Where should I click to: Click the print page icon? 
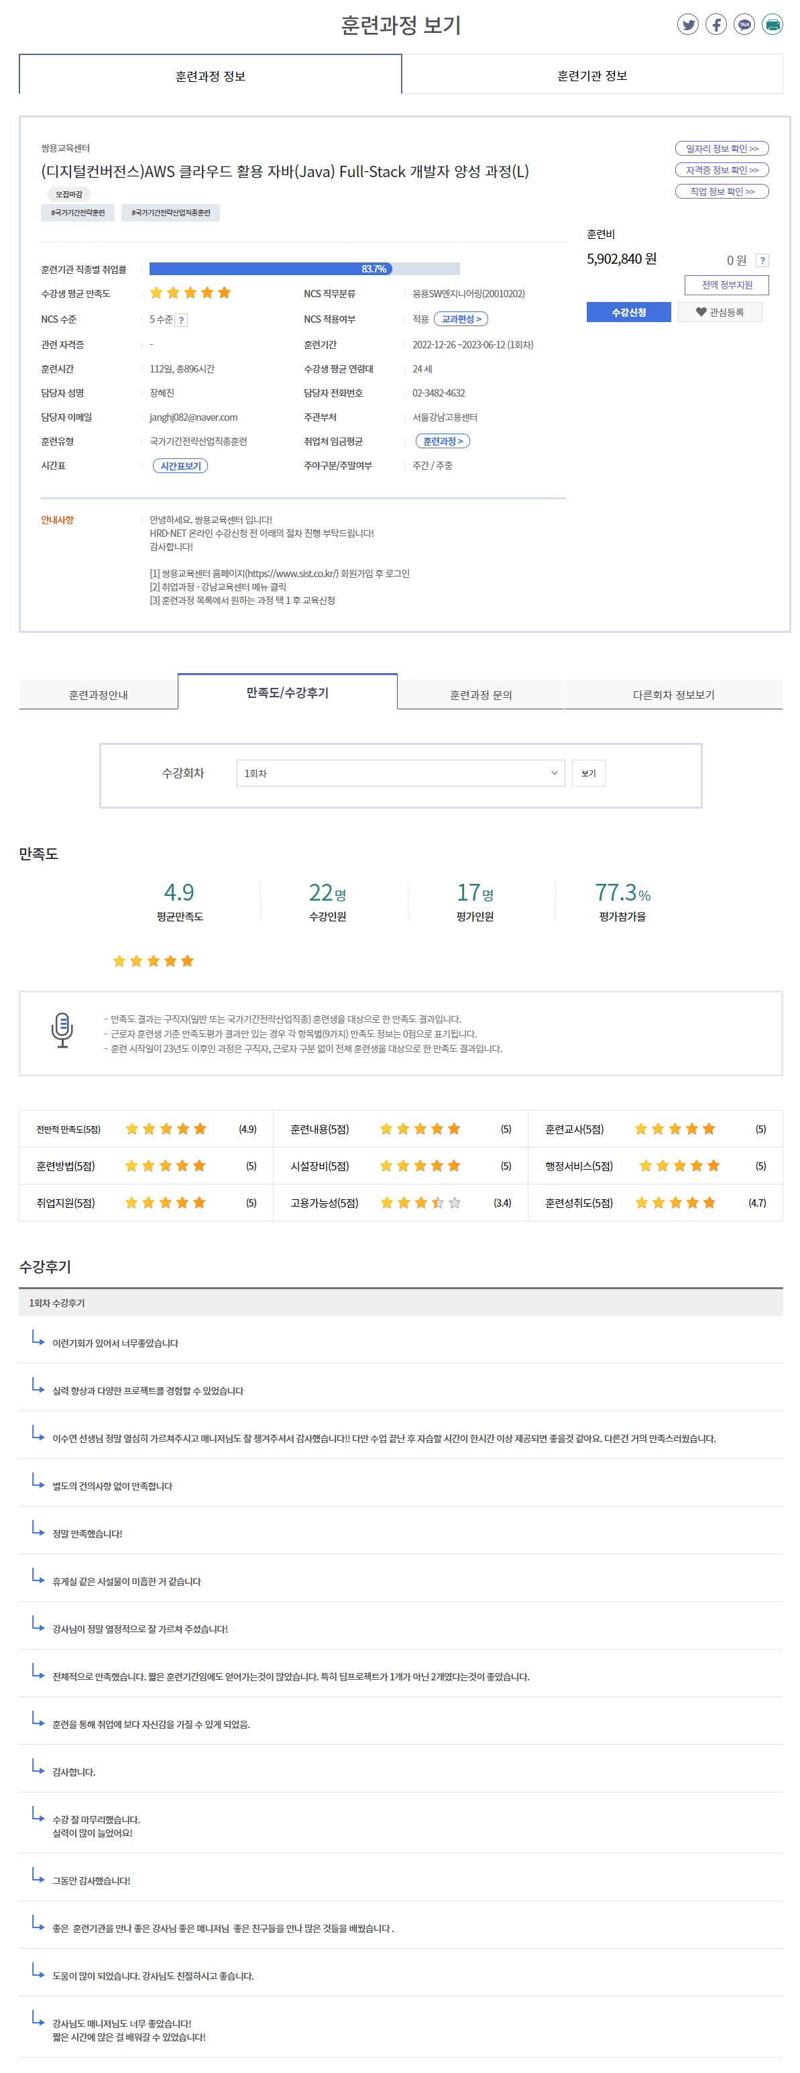point(771,25)
